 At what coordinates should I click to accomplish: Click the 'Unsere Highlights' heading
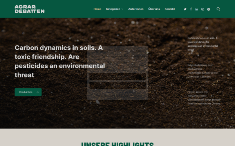click(x=117, y=144)
